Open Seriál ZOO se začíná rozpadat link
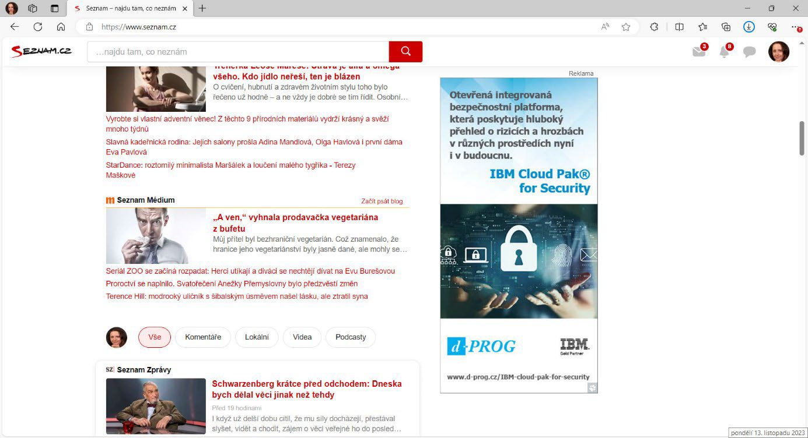 point(250,271)
